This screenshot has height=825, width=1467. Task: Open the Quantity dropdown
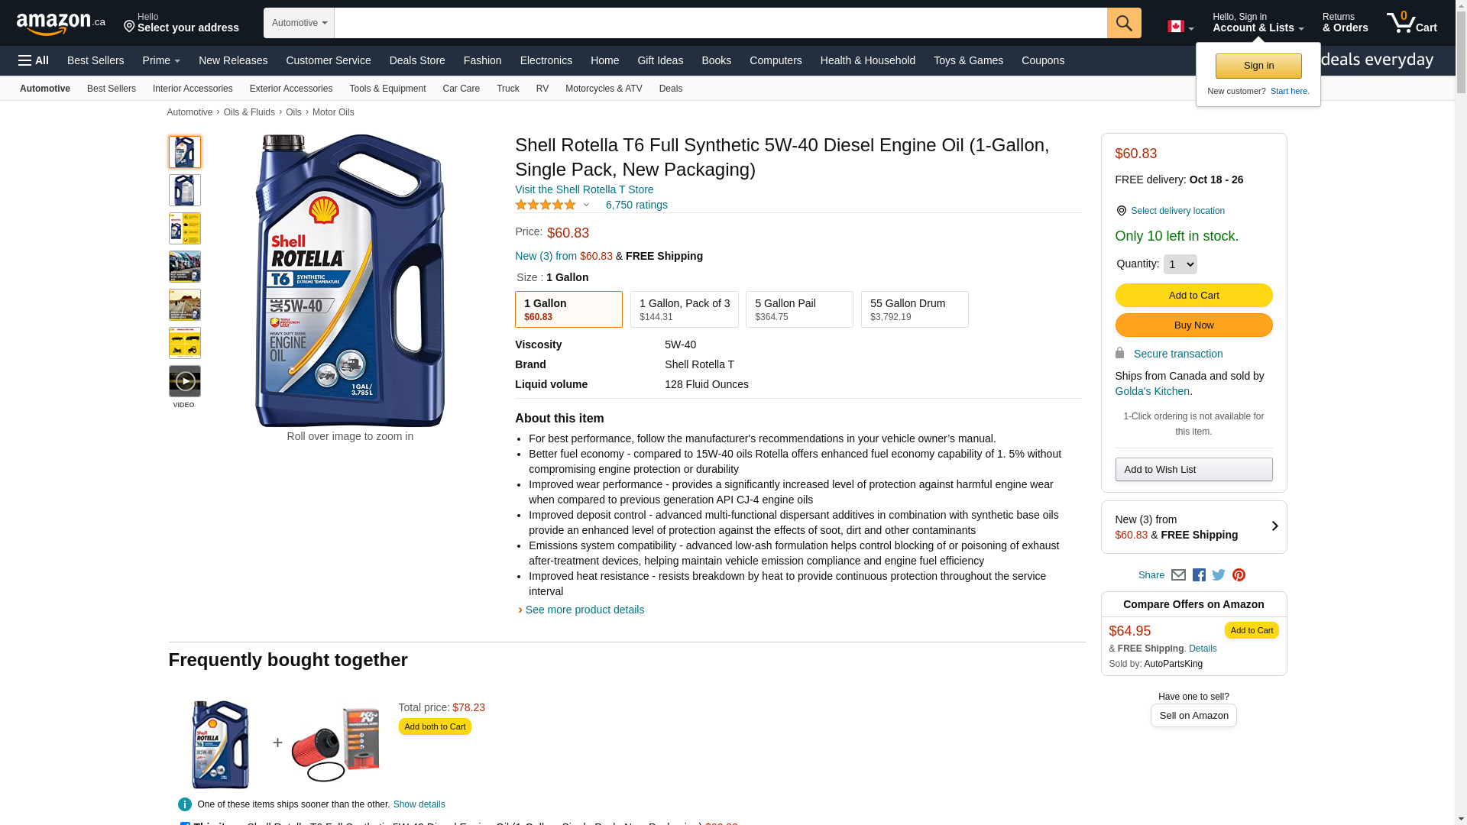pos(1180,264)
